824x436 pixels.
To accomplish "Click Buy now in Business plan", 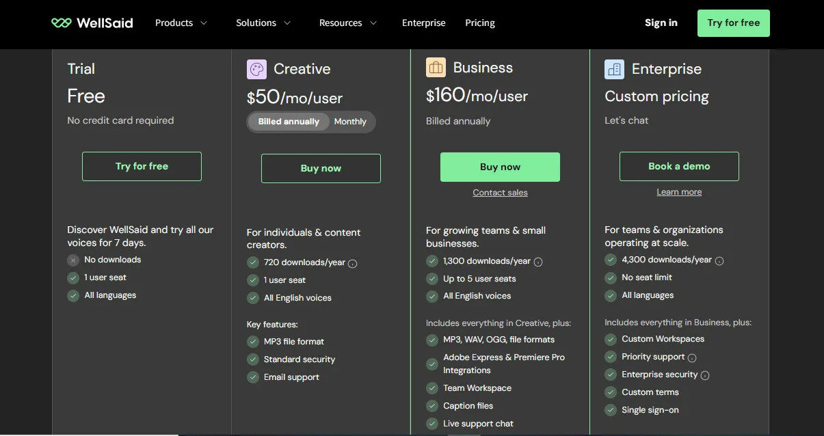I will click(x=500, y=167).
